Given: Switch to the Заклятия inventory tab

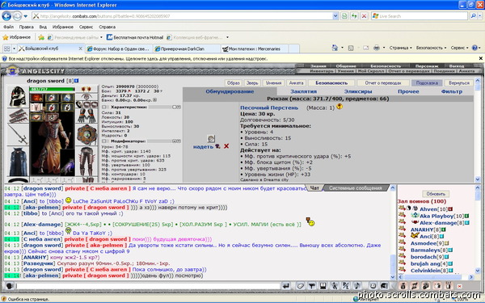Looking at the screenshot, I should click(x=303, y=91).
